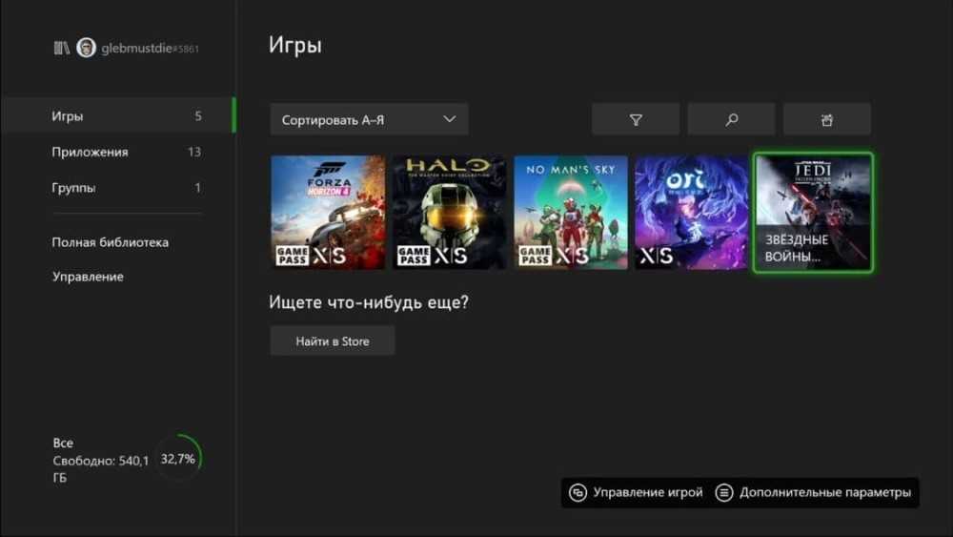This screenshot has height=537, width=953.
Task: Select the glebmustdie profile avatar
Action: pos(86,48)
